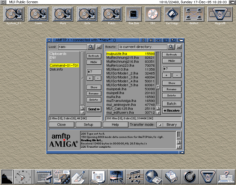Select the Clipboards directory in local list
The width and height of the screenshot is (236, 185).
point(58,54)
